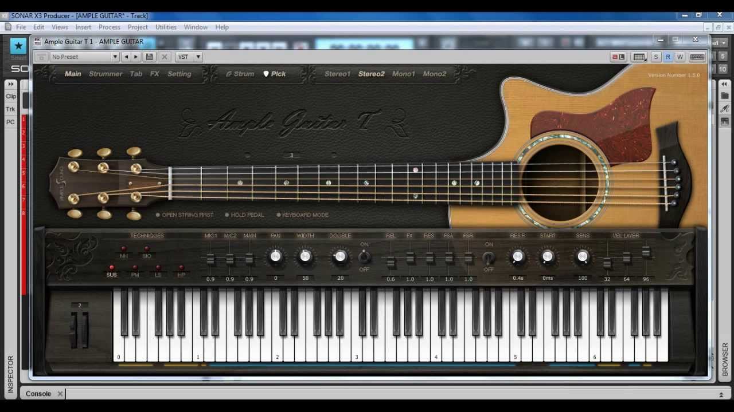Click the WIDTH knob
The height and width of the screenshot is (412, 734).
click(x=305, y=257)
